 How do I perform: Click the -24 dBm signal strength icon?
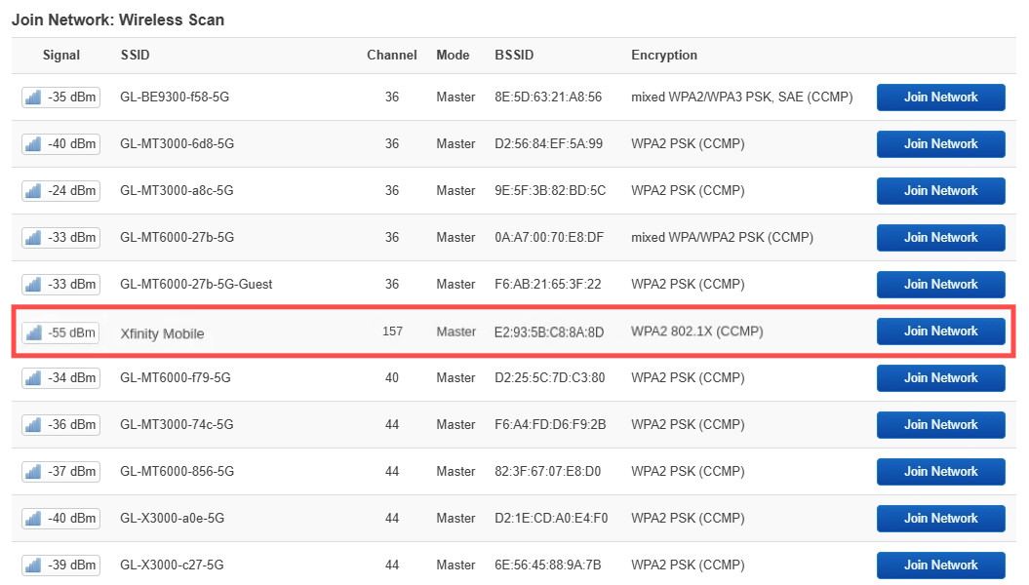click(33, 191)
